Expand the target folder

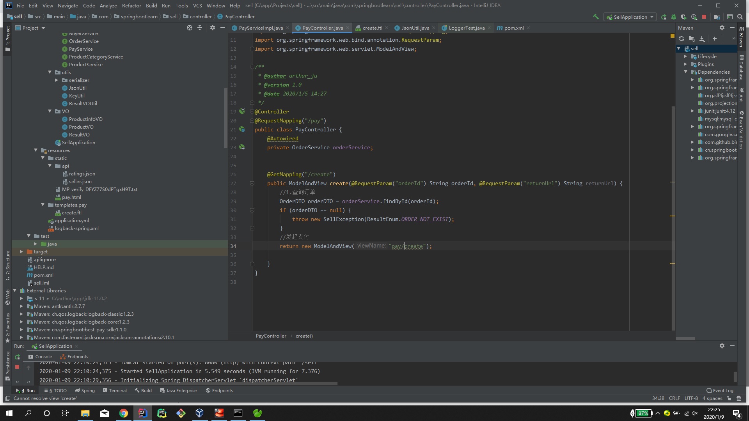[x=21, y=251]
